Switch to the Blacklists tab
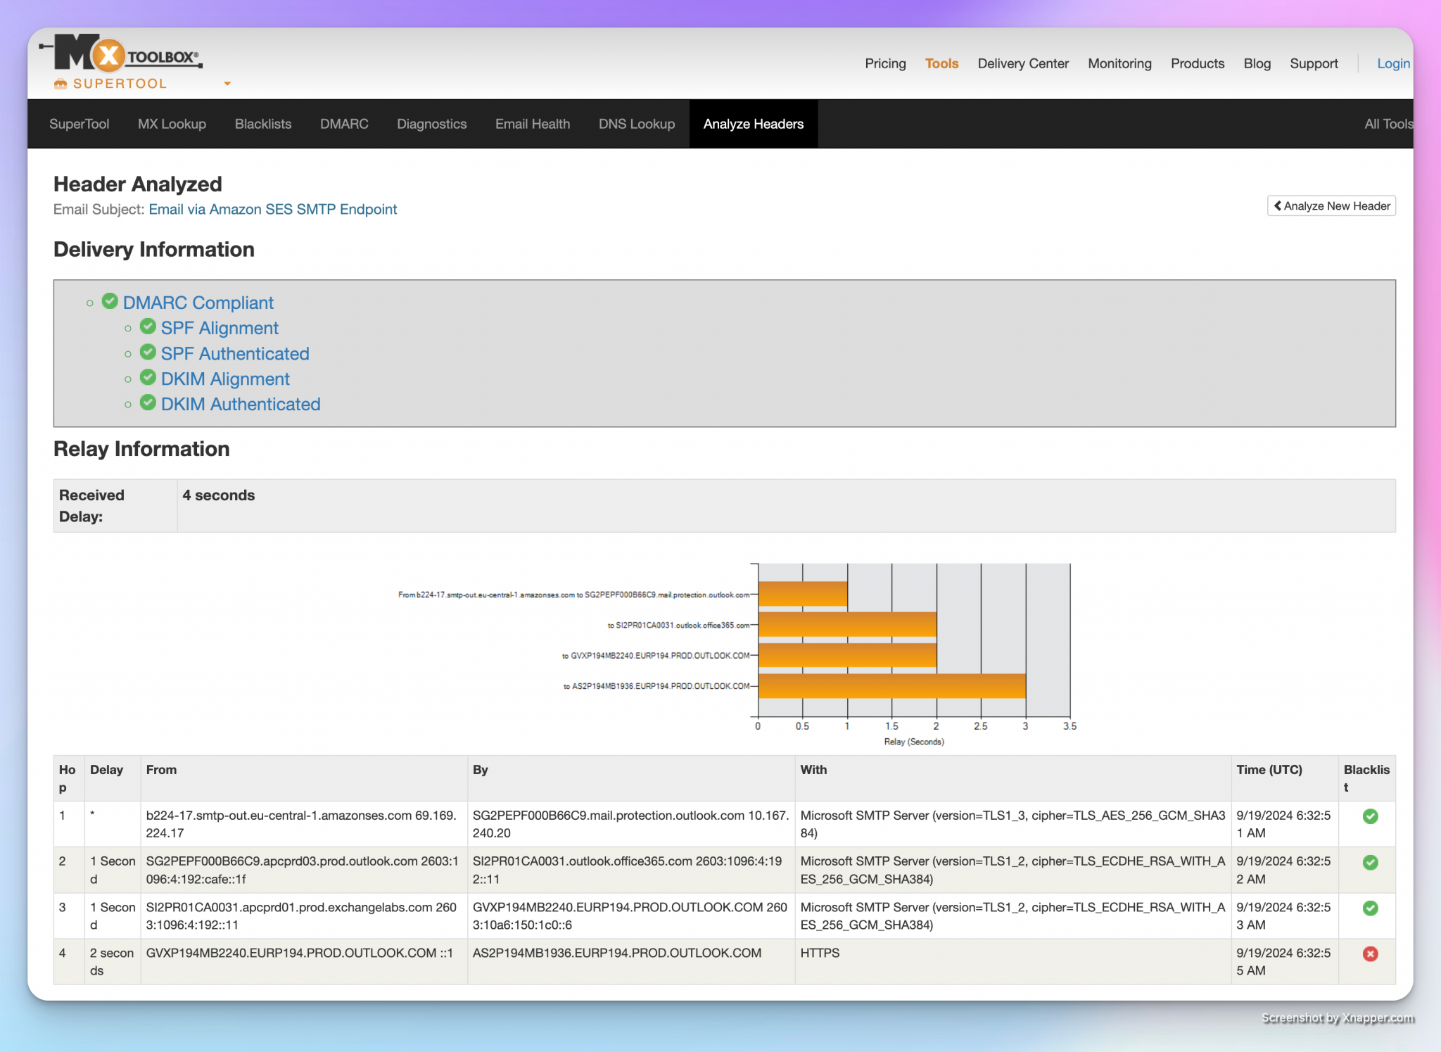 coord(262,124)
